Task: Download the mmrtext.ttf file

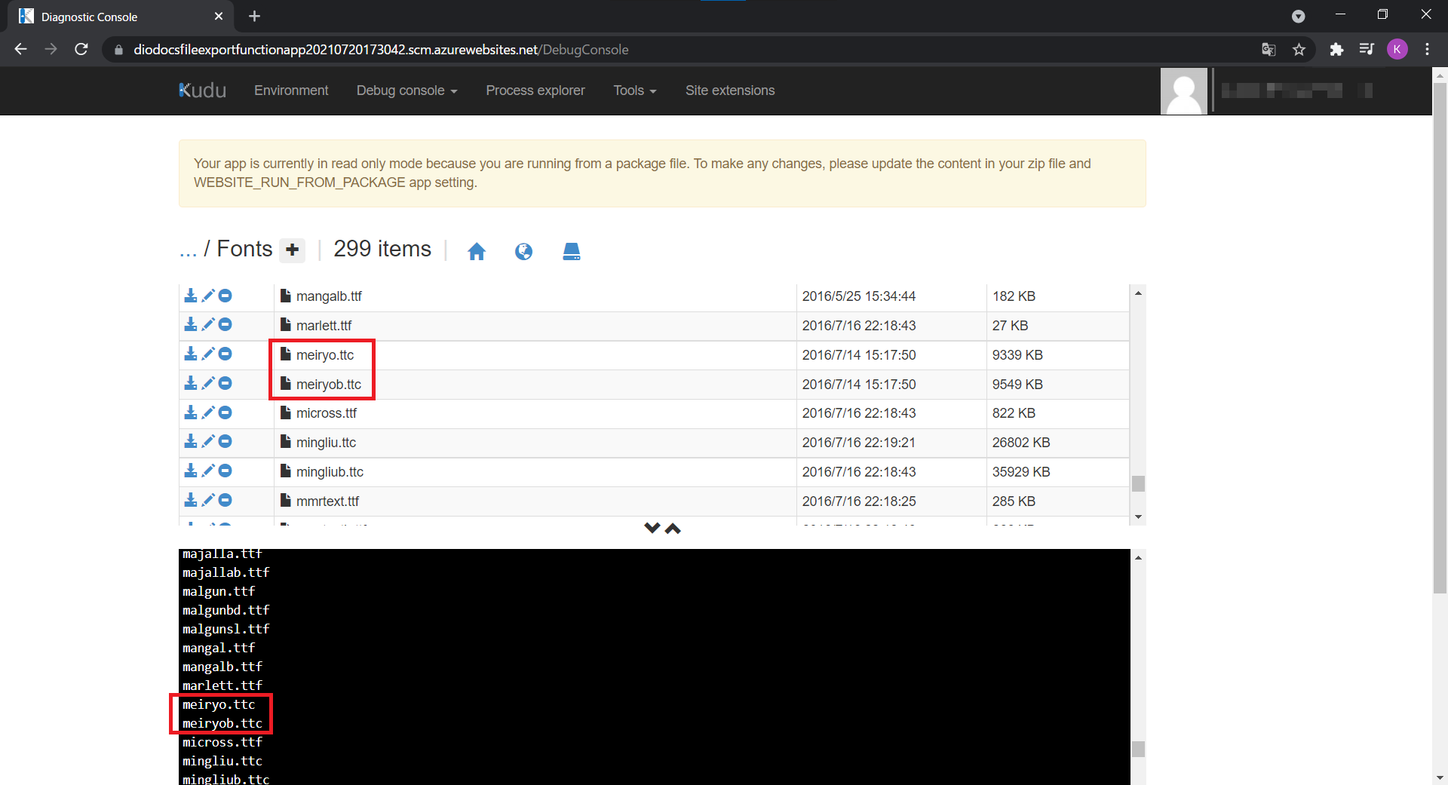Action: (x=191, y=500)
